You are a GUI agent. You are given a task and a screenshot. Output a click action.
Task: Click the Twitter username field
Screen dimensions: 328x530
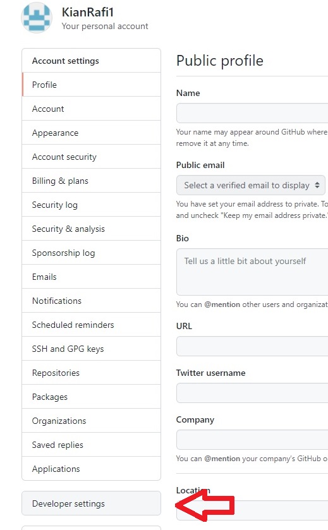(252, 393)
